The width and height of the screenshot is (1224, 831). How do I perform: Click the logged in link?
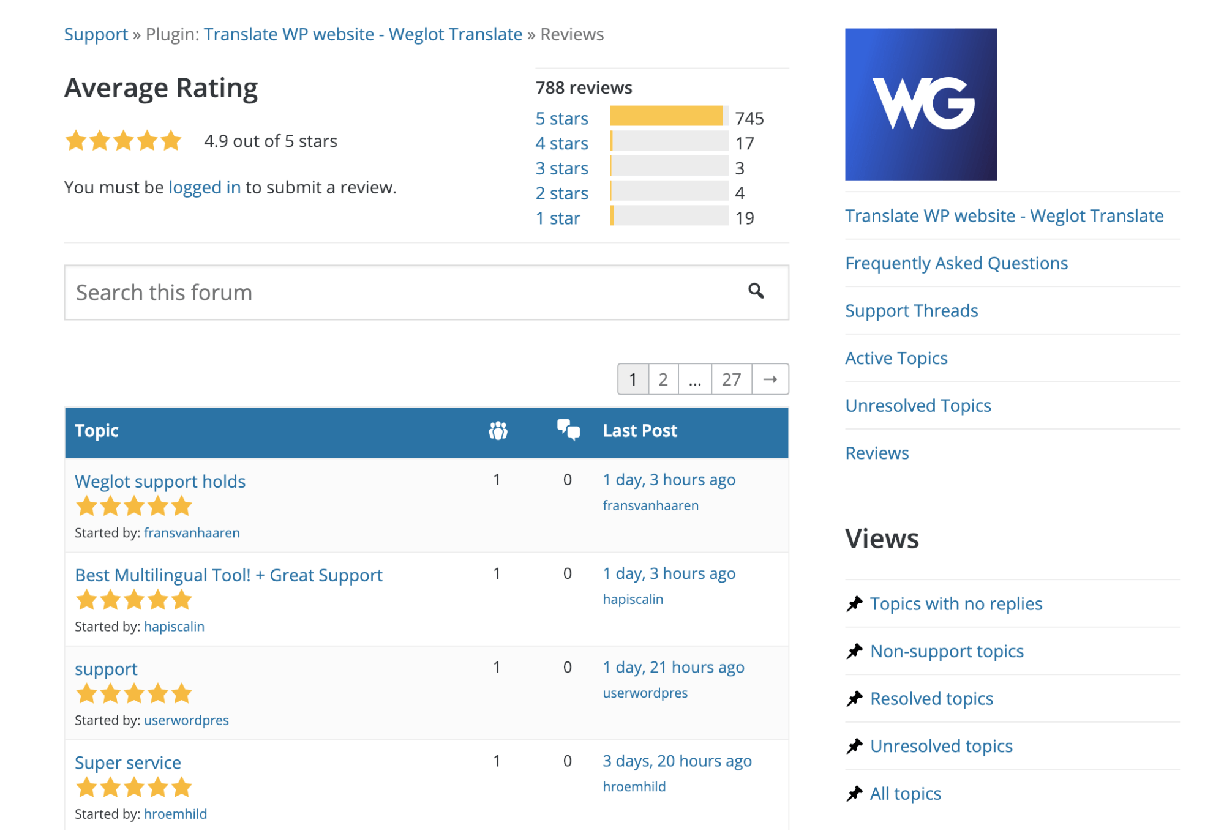coord(205,187)
